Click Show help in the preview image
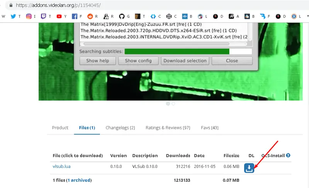 point(98,61)
